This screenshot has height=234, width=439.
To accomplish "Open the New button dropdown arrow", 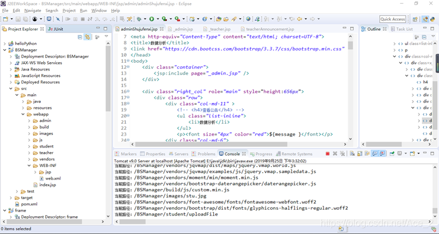I will point(11,19).
